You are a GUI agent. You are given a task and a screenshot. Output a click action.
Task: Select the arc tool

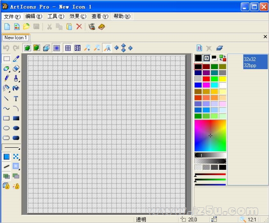pos(16,109)
